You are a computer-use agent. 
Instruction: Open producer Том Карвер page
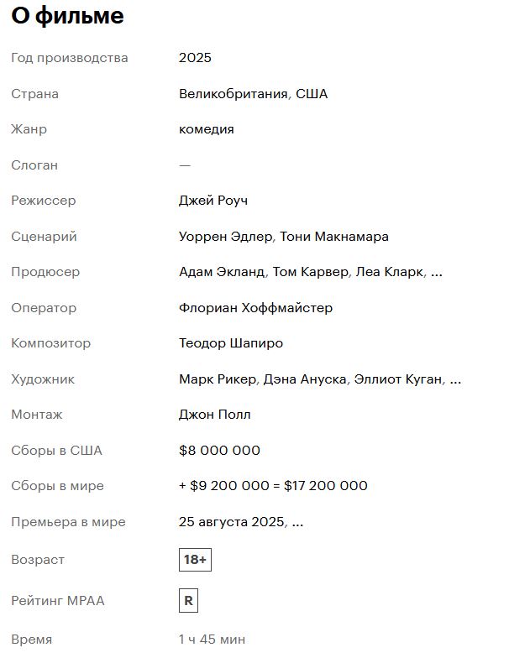(x=311, y=272)
